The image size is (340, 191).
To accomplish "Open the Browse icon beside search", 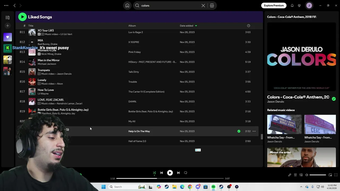I will [x=212, y=6].
